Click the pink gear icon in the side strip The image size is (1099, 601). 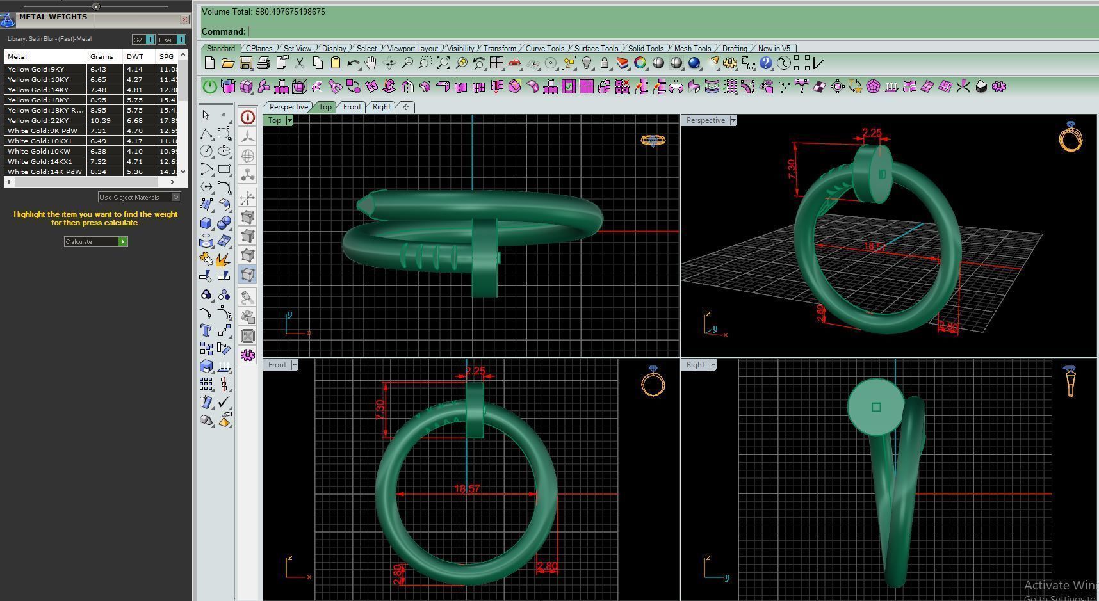click(247, 355)
